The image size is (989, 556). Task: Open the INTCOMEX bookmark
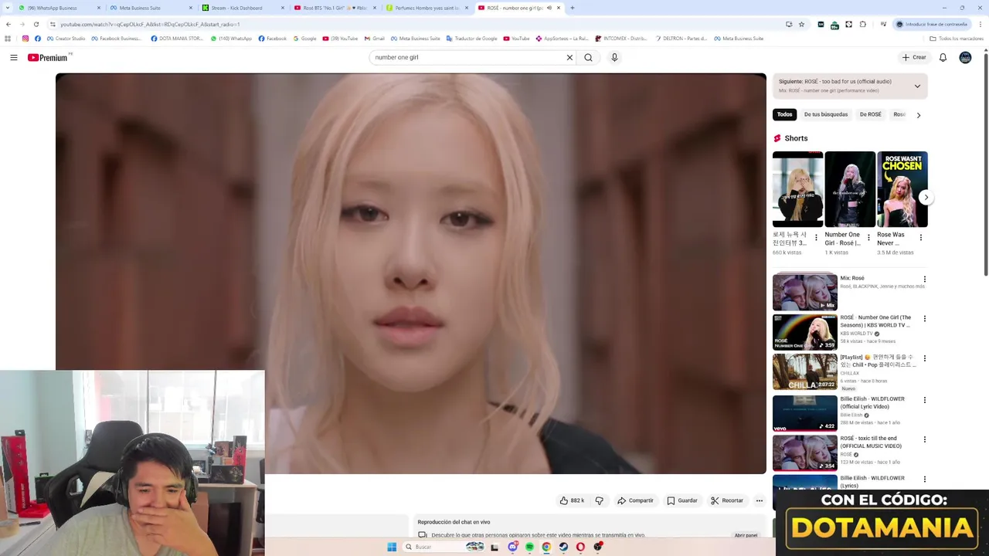(621, 38)
